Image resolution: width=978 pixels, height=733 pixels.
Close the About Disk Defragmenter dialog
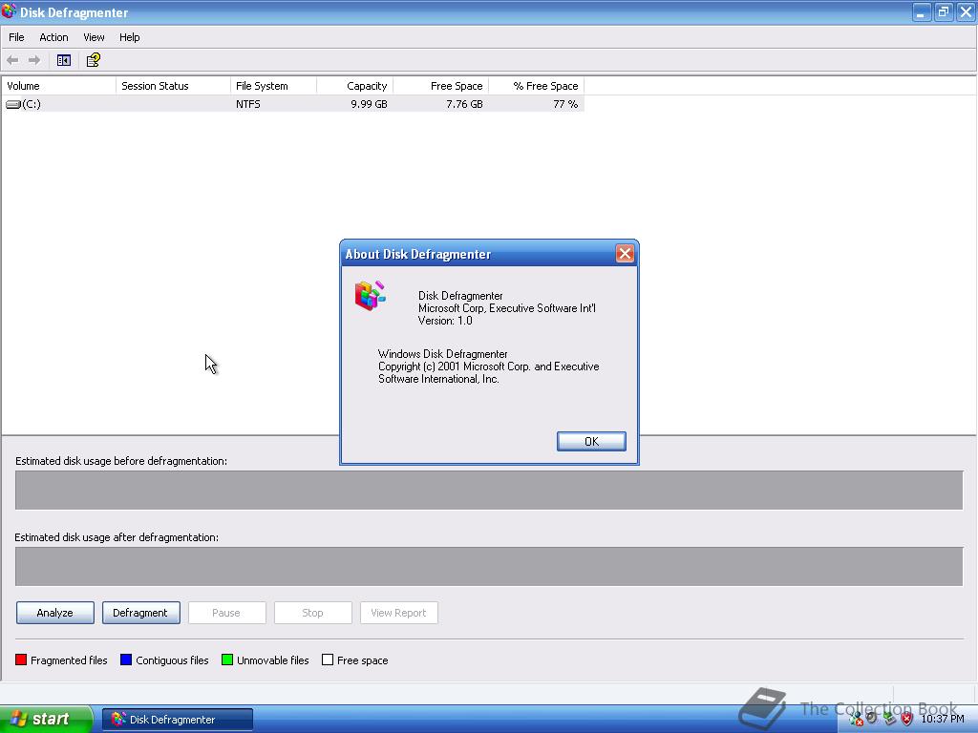click(x=625, y=254)
